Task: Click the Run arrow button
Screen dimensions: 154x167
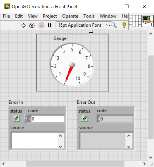Action: click(x=23, y=25)
